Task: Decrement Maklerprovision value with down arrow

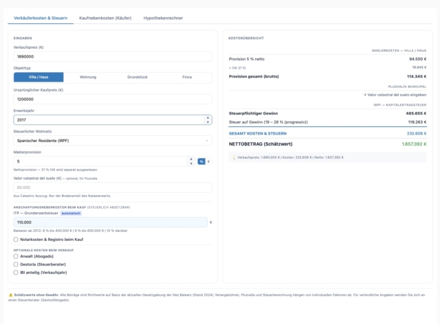Action: (x=191, y=163)
